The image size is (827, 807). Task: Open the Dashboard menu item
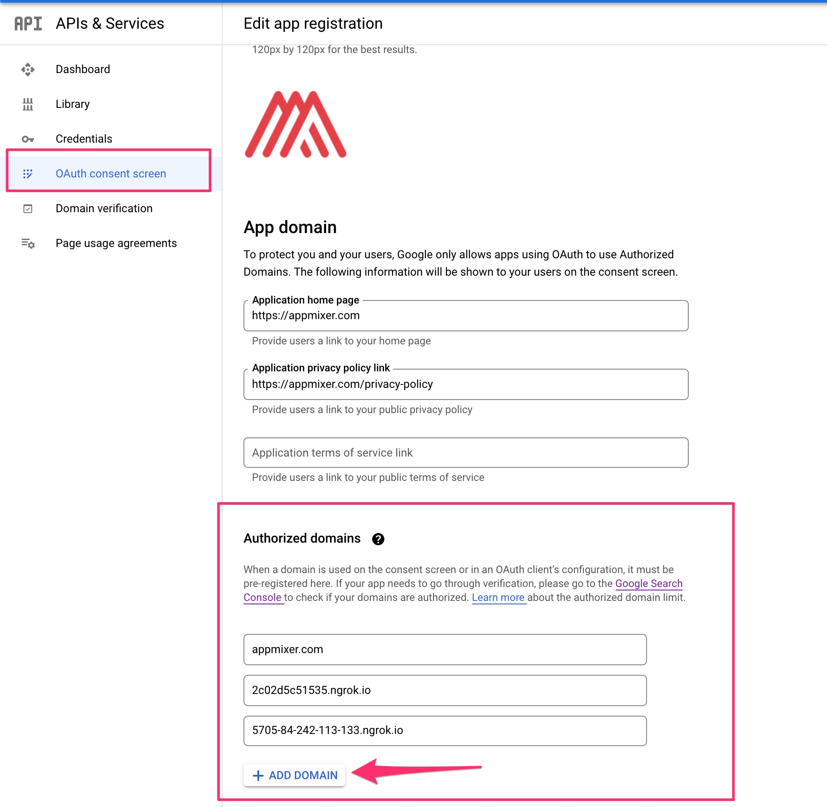click(x=83, y=70)
